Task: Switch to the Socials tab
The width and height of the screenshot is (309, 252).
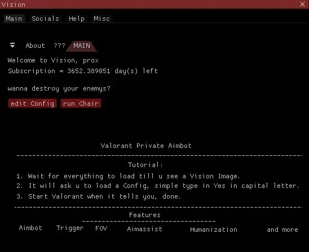Action: point(45,19)
